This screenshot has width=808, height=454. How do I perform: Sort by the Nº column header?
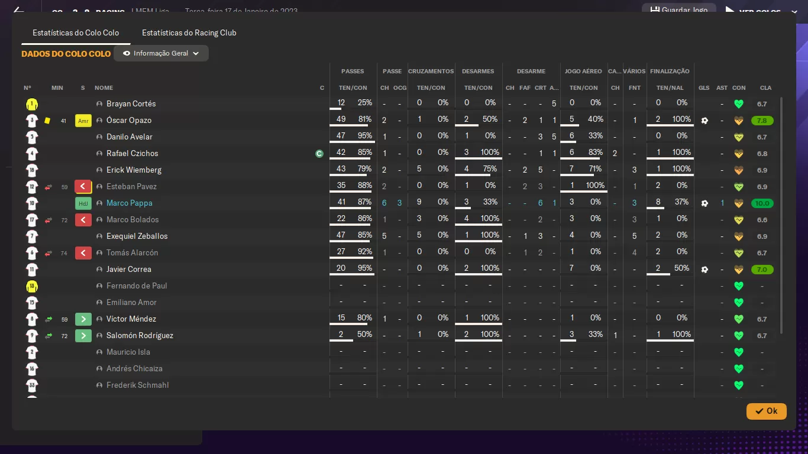(27, 88)
